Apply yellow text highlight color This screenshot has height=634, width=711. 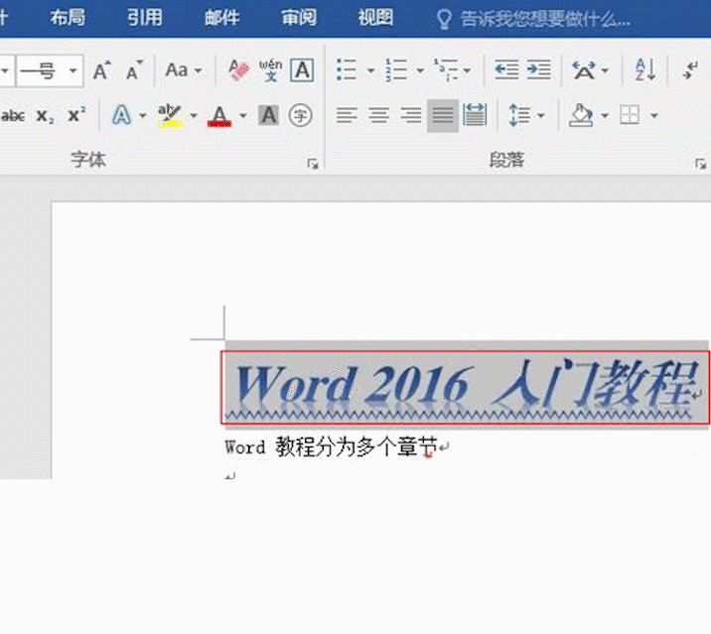click(170, 115)
